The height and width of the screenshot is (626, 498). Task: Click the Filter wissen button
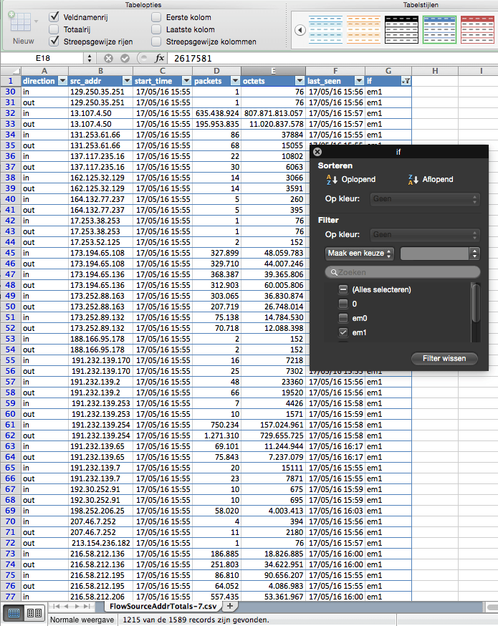click(x=444, y=358)
